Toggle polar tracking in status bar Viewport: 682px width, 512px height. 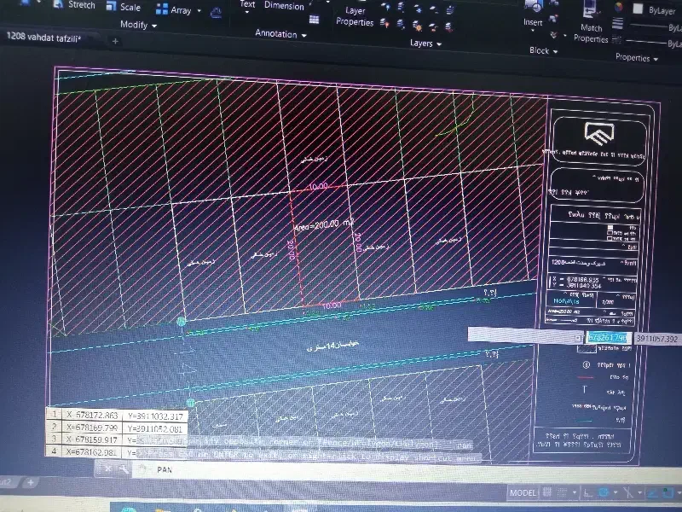click(x=604, y=492)
